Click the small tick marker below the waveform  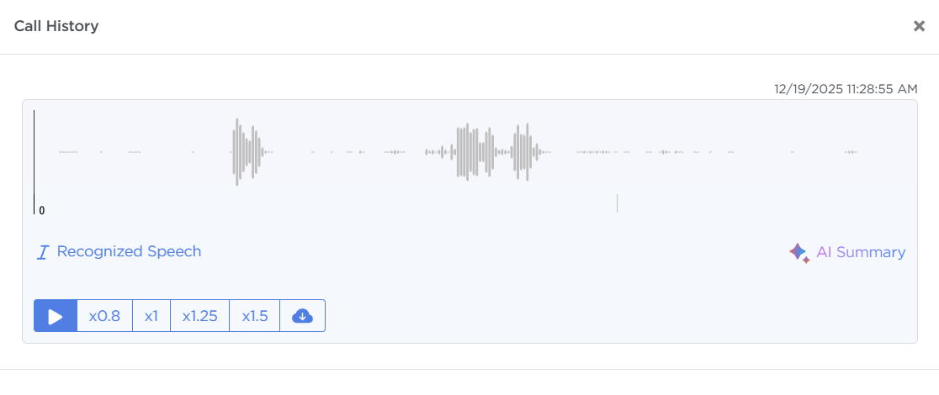point(617,203)
